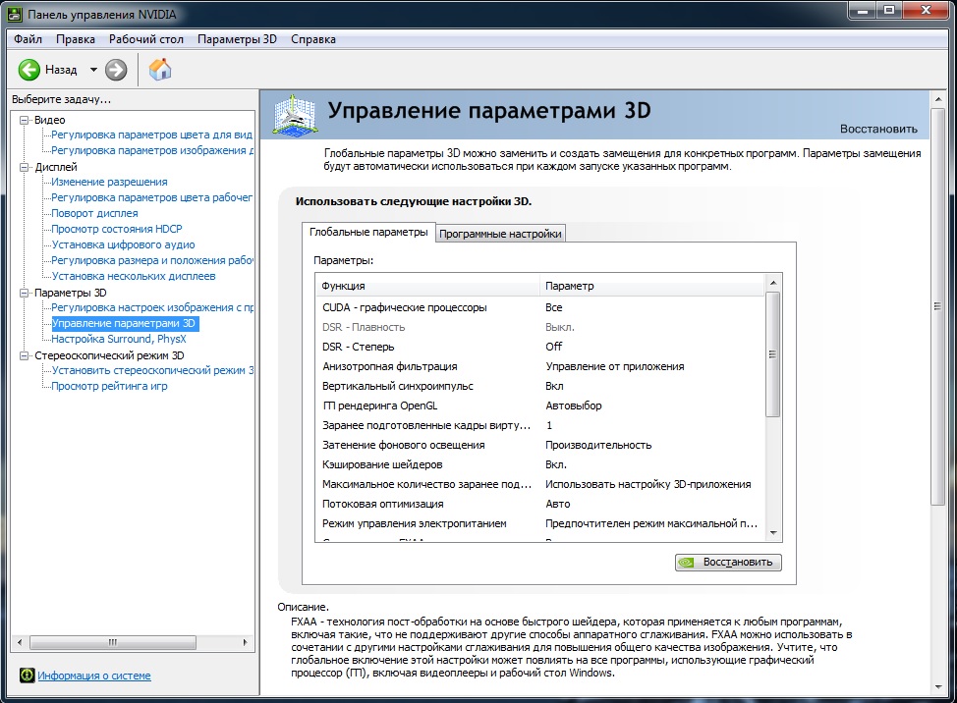Click the settings list vertical scrollbar thumb
Image resolution: width=957 pixels, height=703 pixels.
772,354
